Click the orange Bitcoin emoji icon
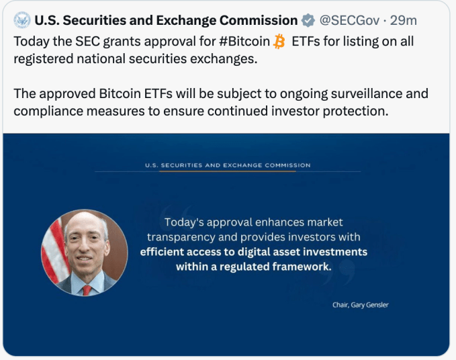 click(x=280, y=42)
